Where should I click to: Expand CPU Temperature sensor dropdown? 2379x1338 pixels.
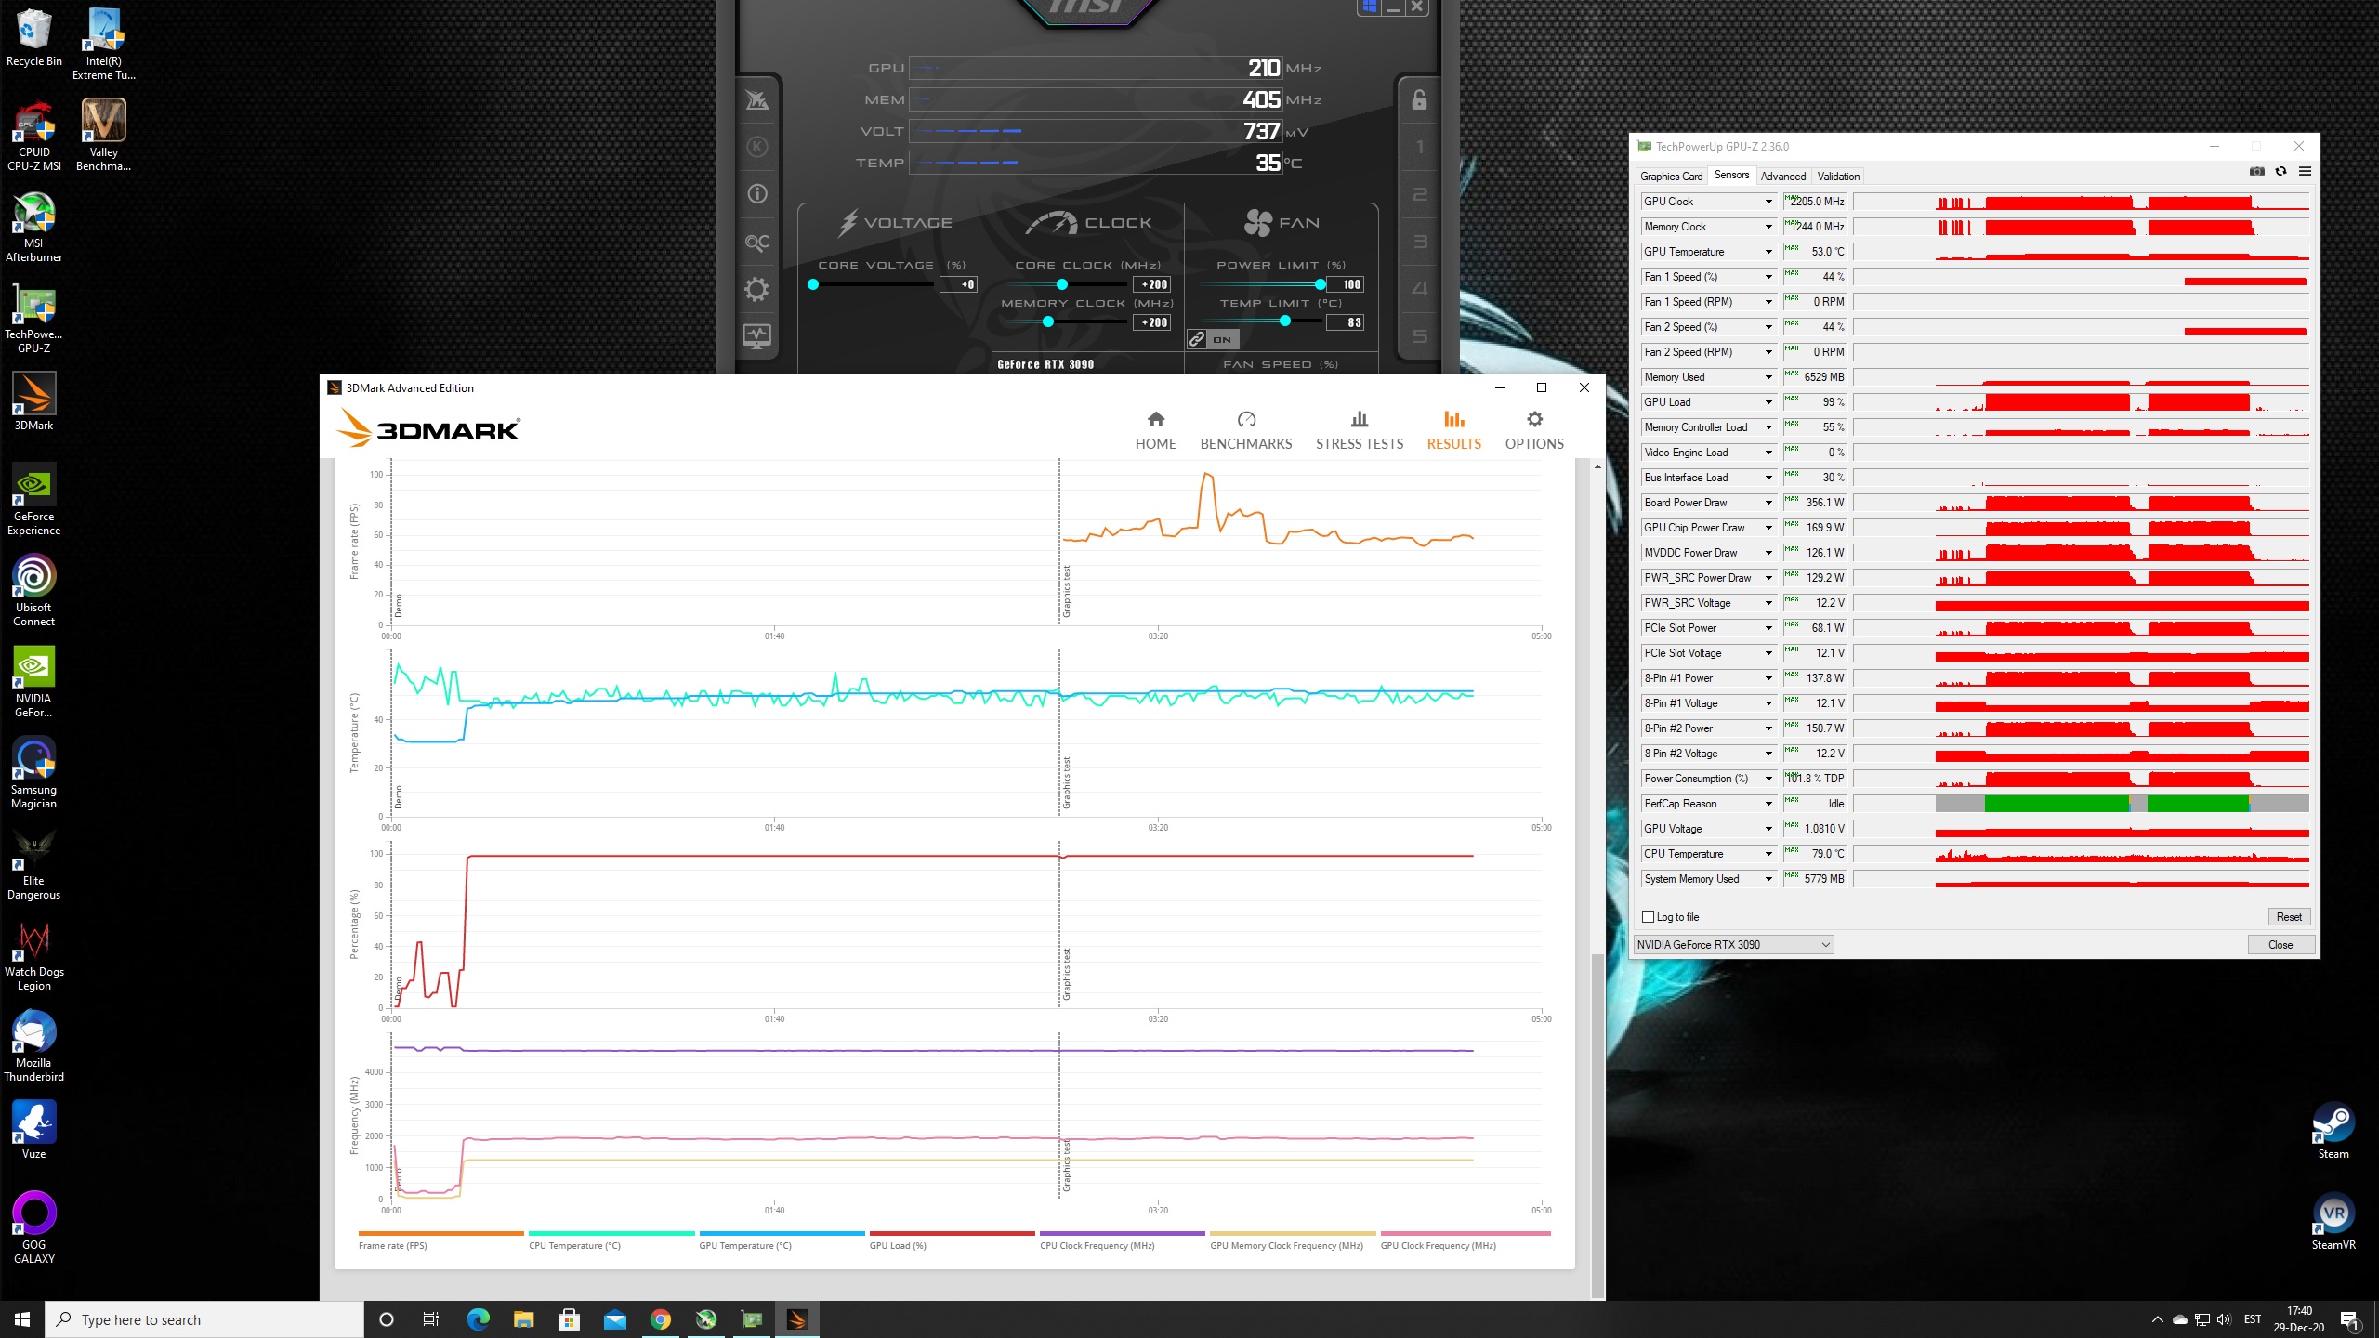pos(1768,854)
